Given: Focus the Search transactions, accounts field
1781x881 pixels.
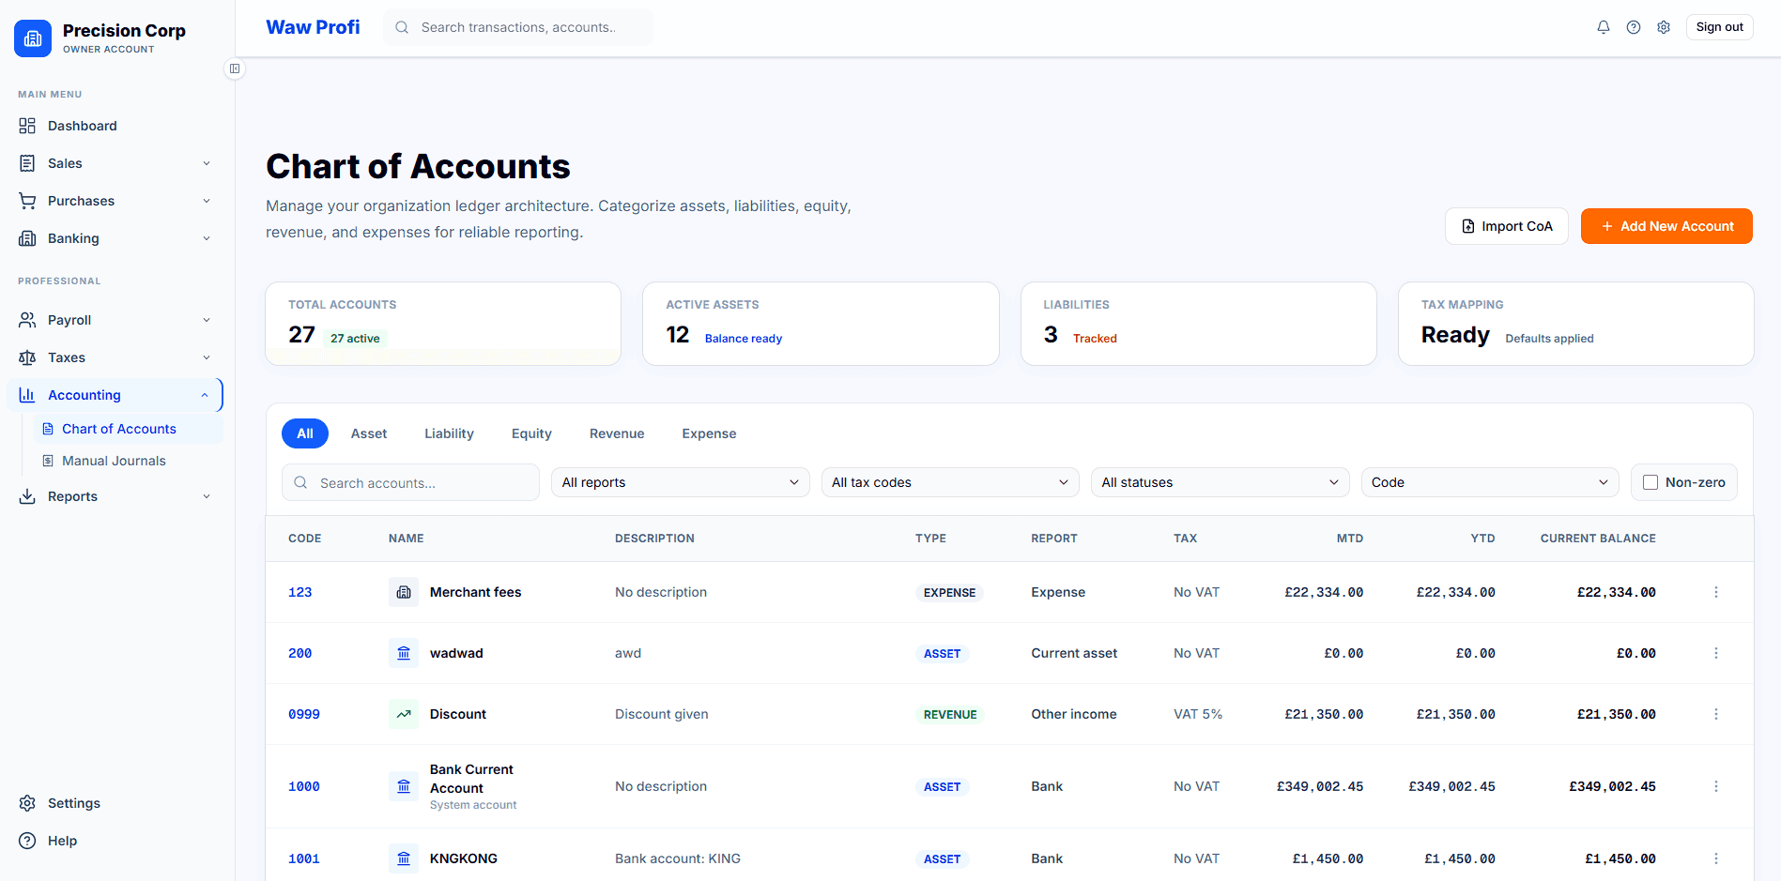Looking at the screenshot, I should pyautogui.click(x=518, y=27).
